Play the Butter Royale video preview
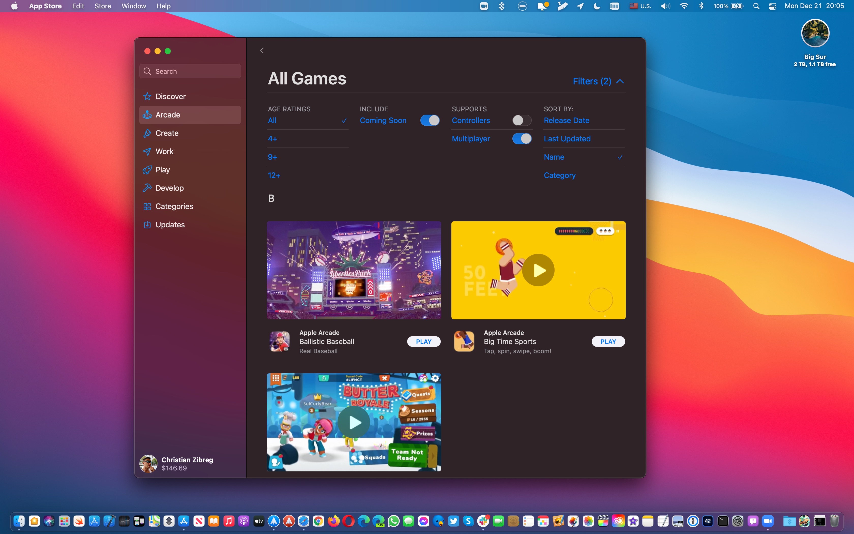Screen dimensions: 854x534 (354, 422)
